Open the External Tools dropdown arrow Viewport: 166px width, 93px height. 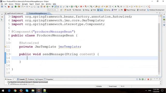(79, 6)
